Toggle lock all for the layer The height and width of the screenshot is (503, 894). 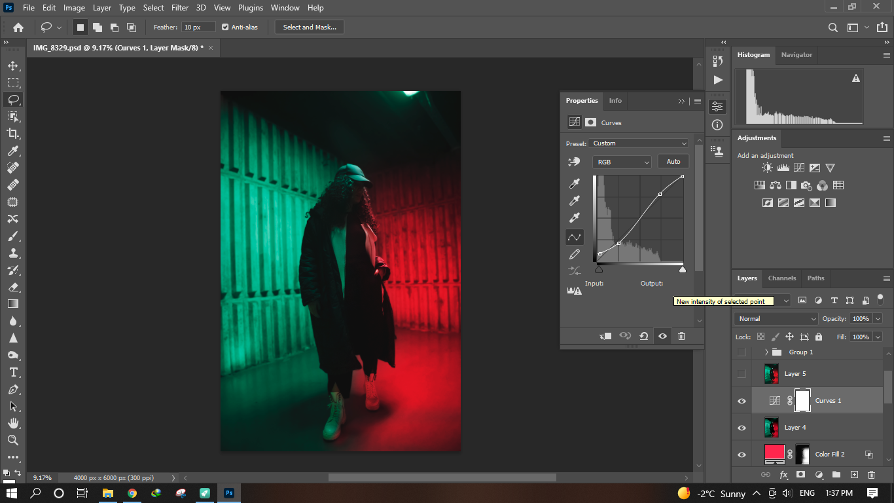[x=819, y=337]
